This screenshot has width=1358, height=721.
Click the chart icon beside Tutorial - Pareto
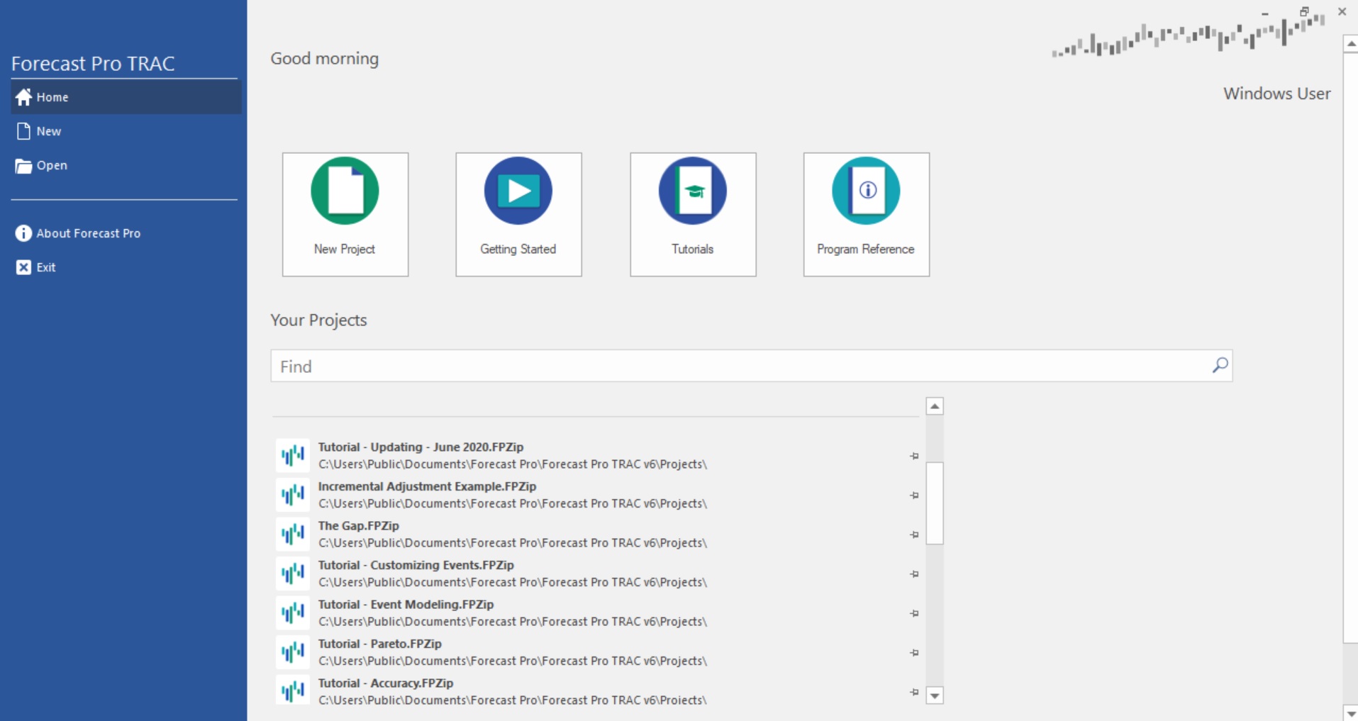(x=293, y=652)
